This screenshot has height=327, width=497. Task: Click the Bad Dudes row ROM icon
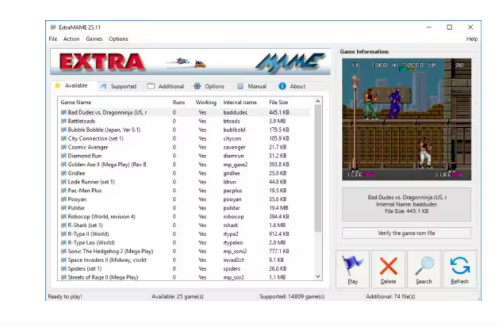point(64,112)
